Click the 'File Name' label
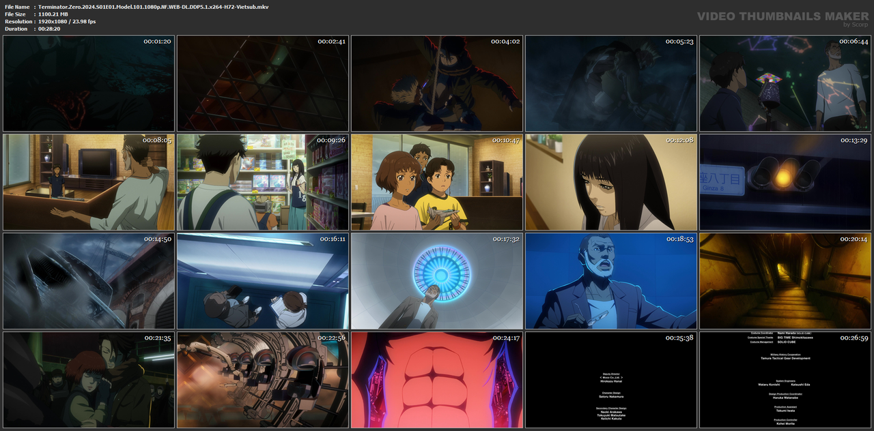 [x=16, y=6]
